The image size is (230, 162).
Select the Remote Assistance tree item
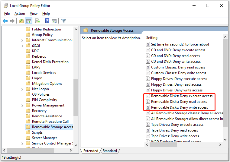click(x=47, y=116)
